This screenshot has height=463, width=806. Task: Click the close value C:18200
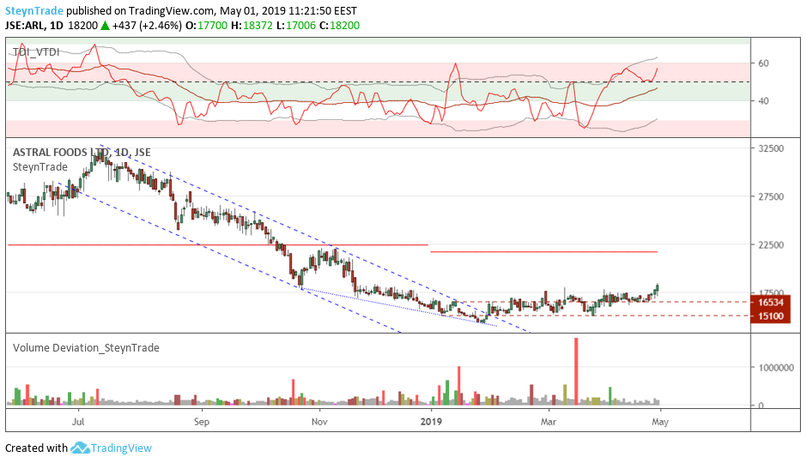pyautogui.click(x=339, y=26)
